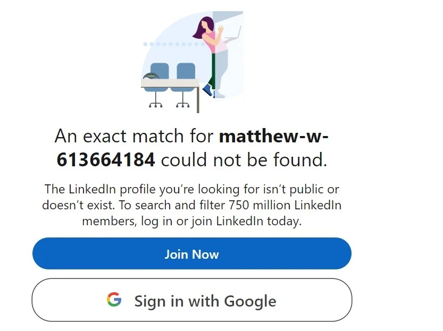Click the laptop the woman holds
This screenshot has width=443, height=331.
point(232,33)
